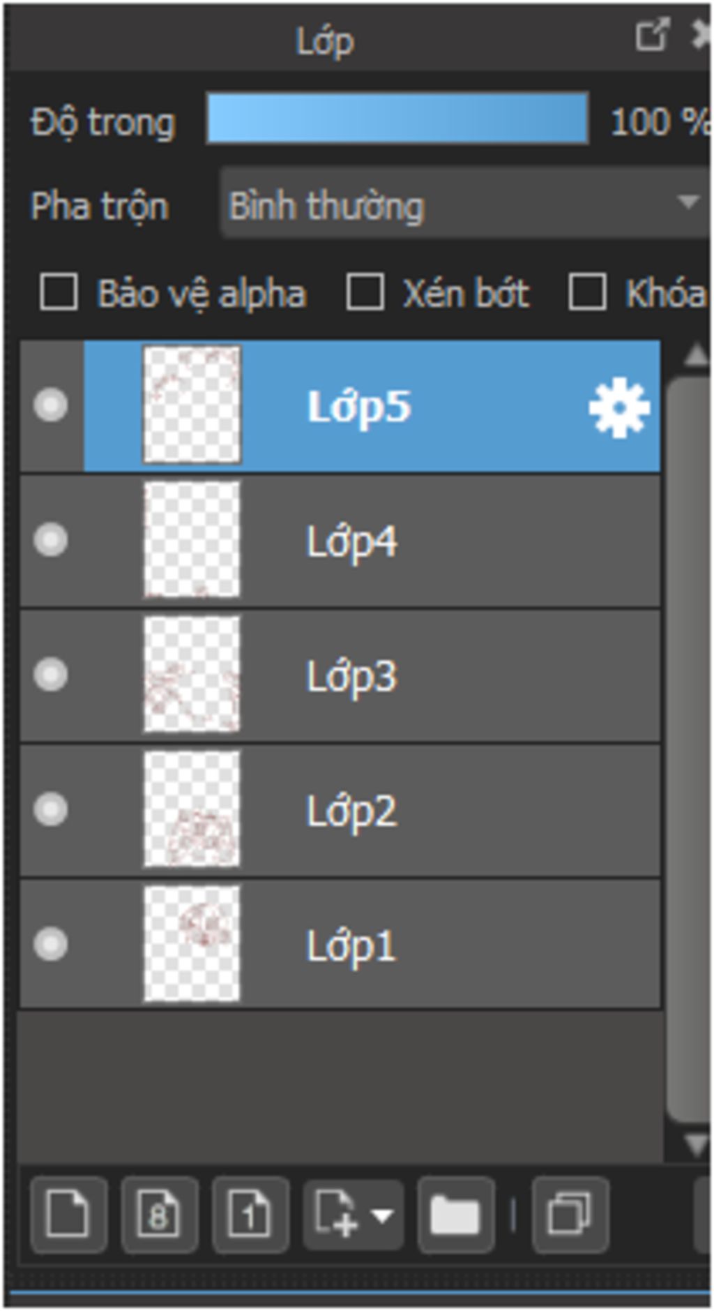Click the scroll up arrow in layer list
The height and width of the screenshot is (1311, 714).
[695, 356]
